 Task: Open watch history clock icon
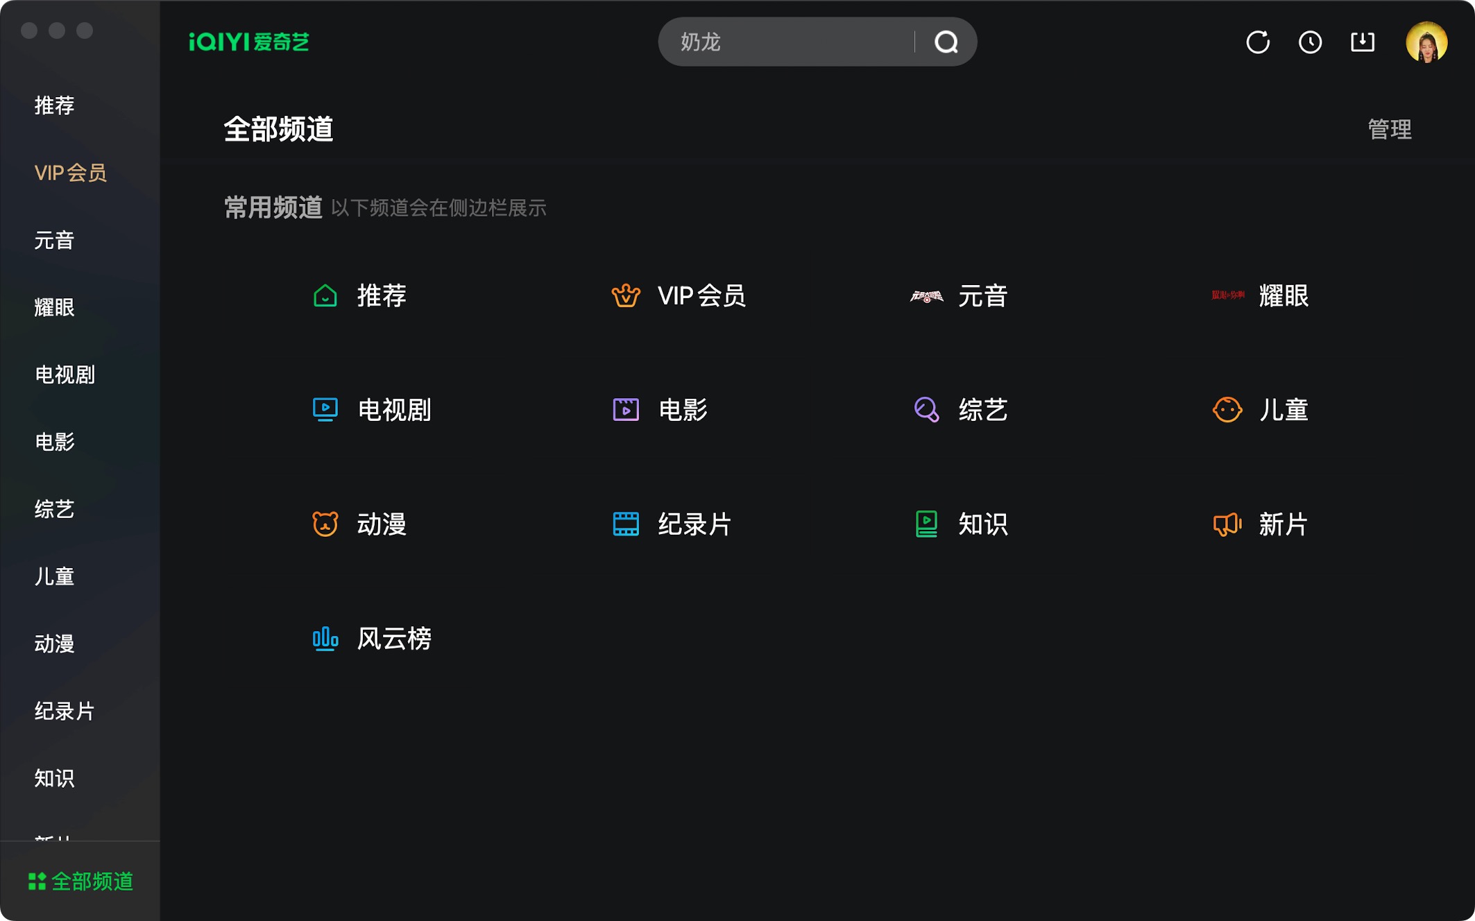coord(1310,42)
